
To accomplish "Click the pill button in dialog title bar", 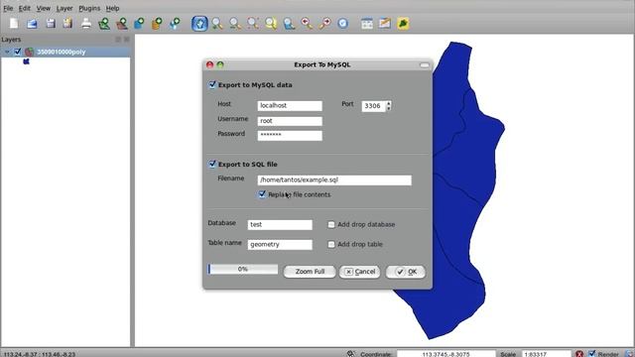I will 425,64.
